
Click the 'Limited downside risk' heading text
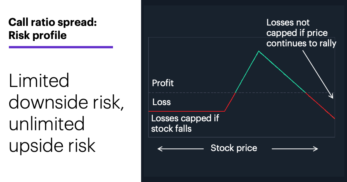[x=66, y=91]
